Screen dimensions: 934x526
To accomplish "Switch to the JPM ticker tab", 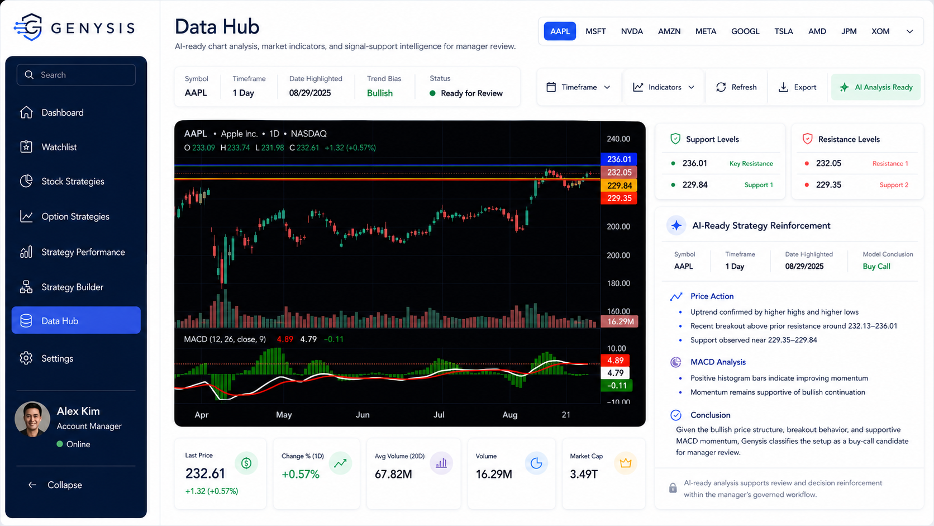I will pyautogui.click(x=849, y=31).
